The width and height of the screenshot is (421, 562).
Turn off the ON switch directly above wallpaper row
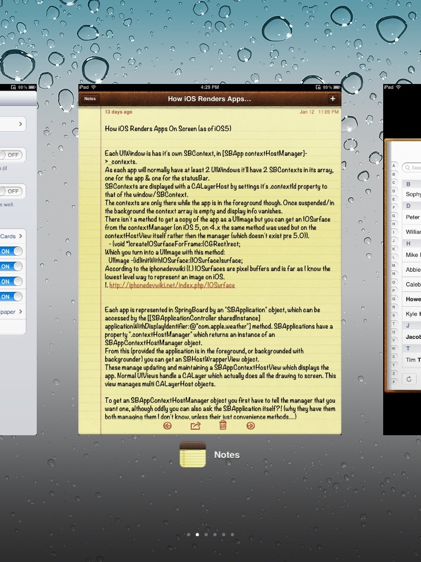[x=11, y=296]
